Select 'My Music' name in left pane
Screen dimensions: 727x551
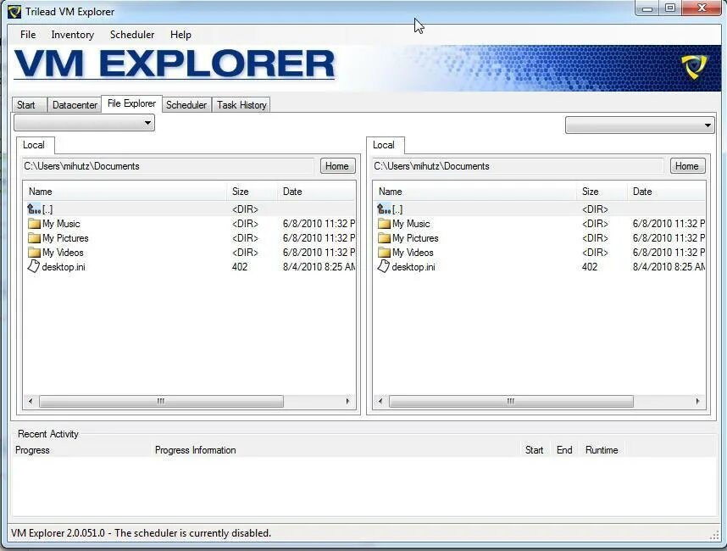pos(61,224)
